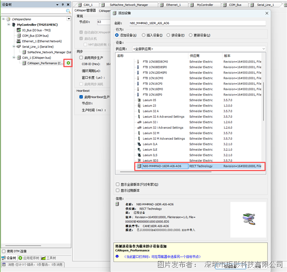Viewport: 287px width, 272px height.
Task: Switch to the SoMachine_Network_Manager tab
Action: [129, 5]
